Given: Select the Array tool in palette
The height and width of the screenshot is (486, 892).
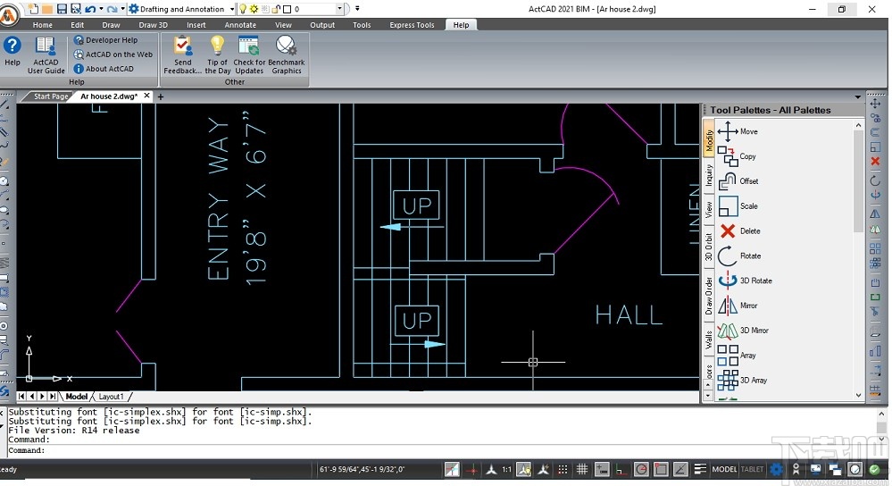Looking at the screenshot, I should (737, 355).
